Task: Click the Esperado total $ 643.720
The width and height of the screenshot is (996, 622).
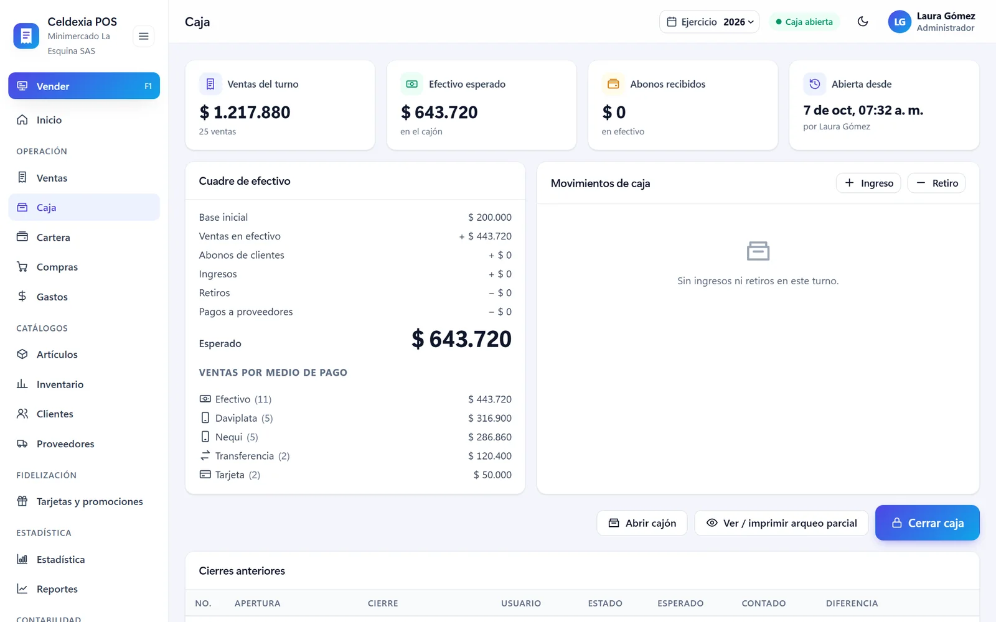Action: click(461, 339)
